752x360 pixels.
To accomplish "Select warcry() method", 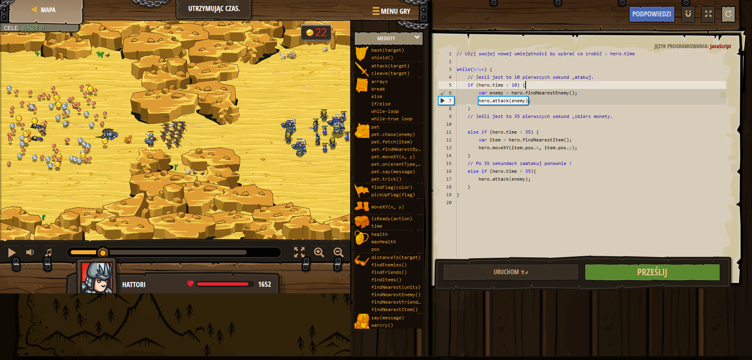I will pos(382,325).
